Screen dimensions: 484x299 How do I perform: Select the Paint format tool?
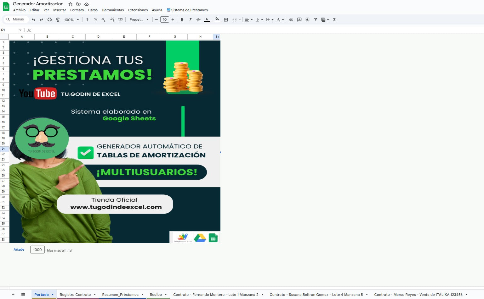(x=58, y=20)
